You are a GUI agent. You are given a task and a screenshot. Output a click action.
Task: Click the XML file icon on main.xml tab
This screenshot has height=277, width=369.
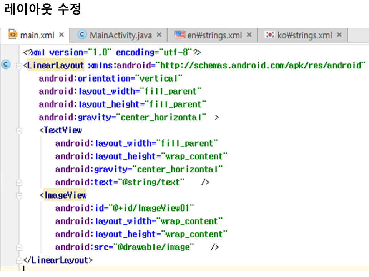point(13,35)
